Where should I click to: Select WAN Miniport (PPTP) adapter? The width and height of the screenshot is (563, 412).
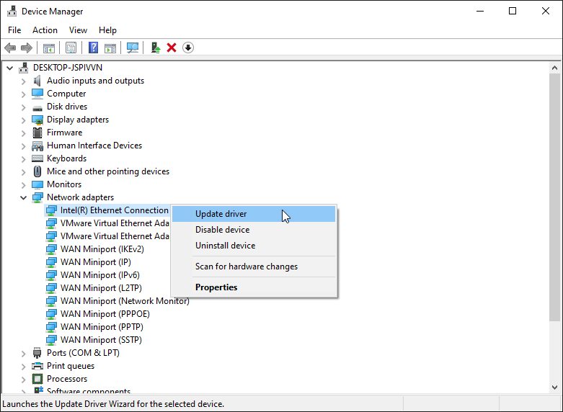pyautogui.click(x=102, y=326)
